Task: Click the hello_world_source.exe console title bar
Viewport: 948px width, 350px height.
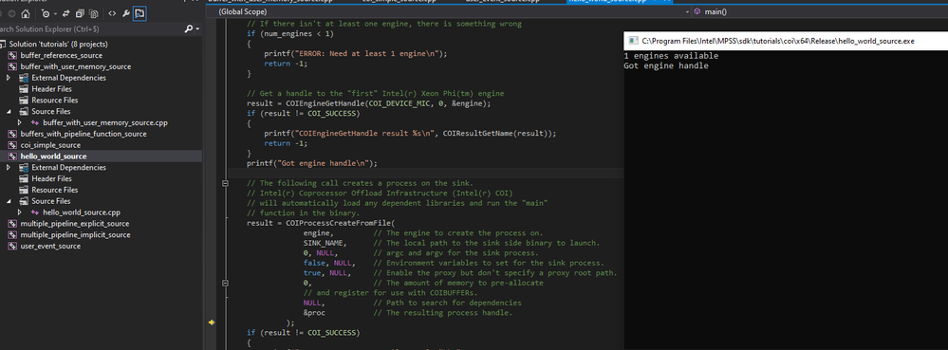Action: click(786, 41)
